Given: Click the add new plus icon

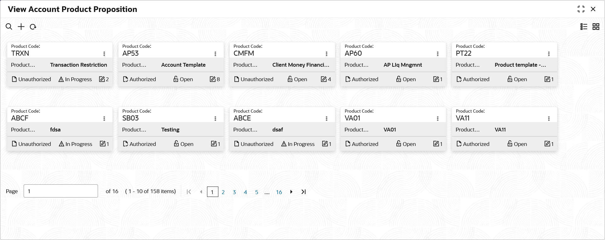Looking at the screenshot, I should (21, 27).
